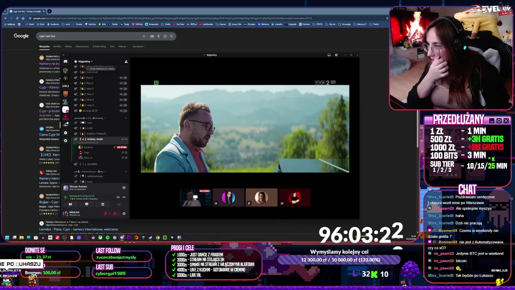Select Grafika search tab

click(57, 46)
